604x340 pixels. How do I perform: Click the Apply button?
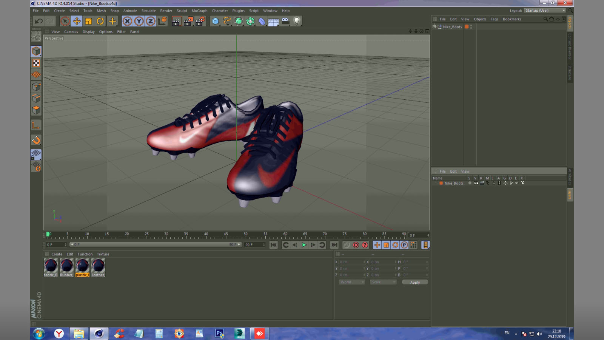(415, 282)
